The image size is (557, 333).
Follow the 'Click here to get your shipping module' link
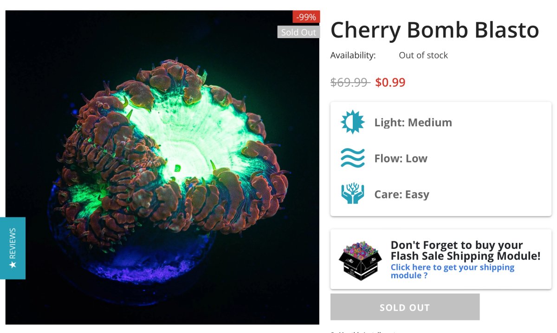pyautogui.click(x=452, y=271)
